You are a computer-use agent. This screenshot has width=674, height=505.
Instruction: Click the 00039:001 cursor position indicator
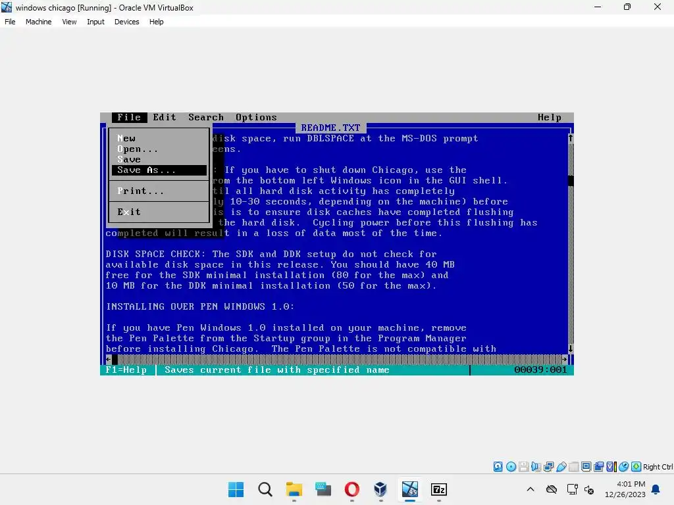pos(540,370)
